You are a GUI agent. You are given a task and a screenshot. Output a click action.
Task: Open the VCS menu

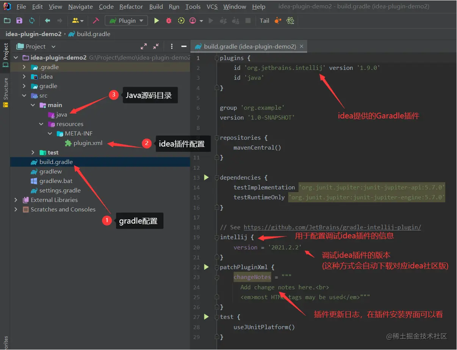pyautogui.click(x=212, y=6)
